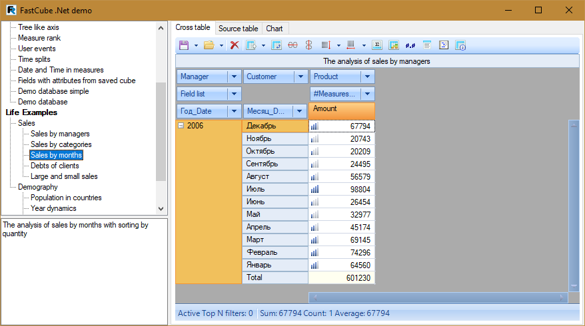Screen dimensions: 585x326
Task: Click the Open folder icon
Action: click(x=209, y=45)
